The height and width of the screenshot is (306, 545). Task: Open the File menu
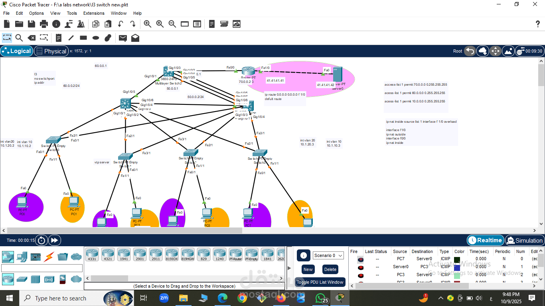coord(6,13)
